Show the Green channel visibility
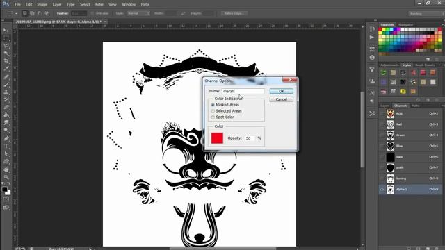 click(x=382, y=135)
